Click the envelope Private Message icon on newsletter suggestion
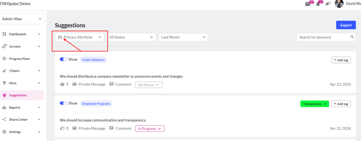Image resolution: width=361 pixels, height=141 pixels. [75, 84]
